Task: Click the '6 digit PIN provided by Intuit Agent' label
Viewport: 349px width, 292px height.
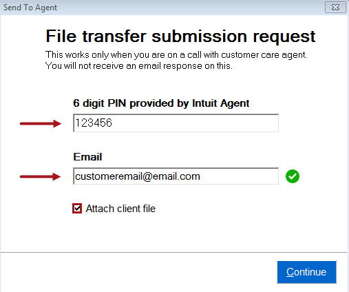Action: click(161, 103)
